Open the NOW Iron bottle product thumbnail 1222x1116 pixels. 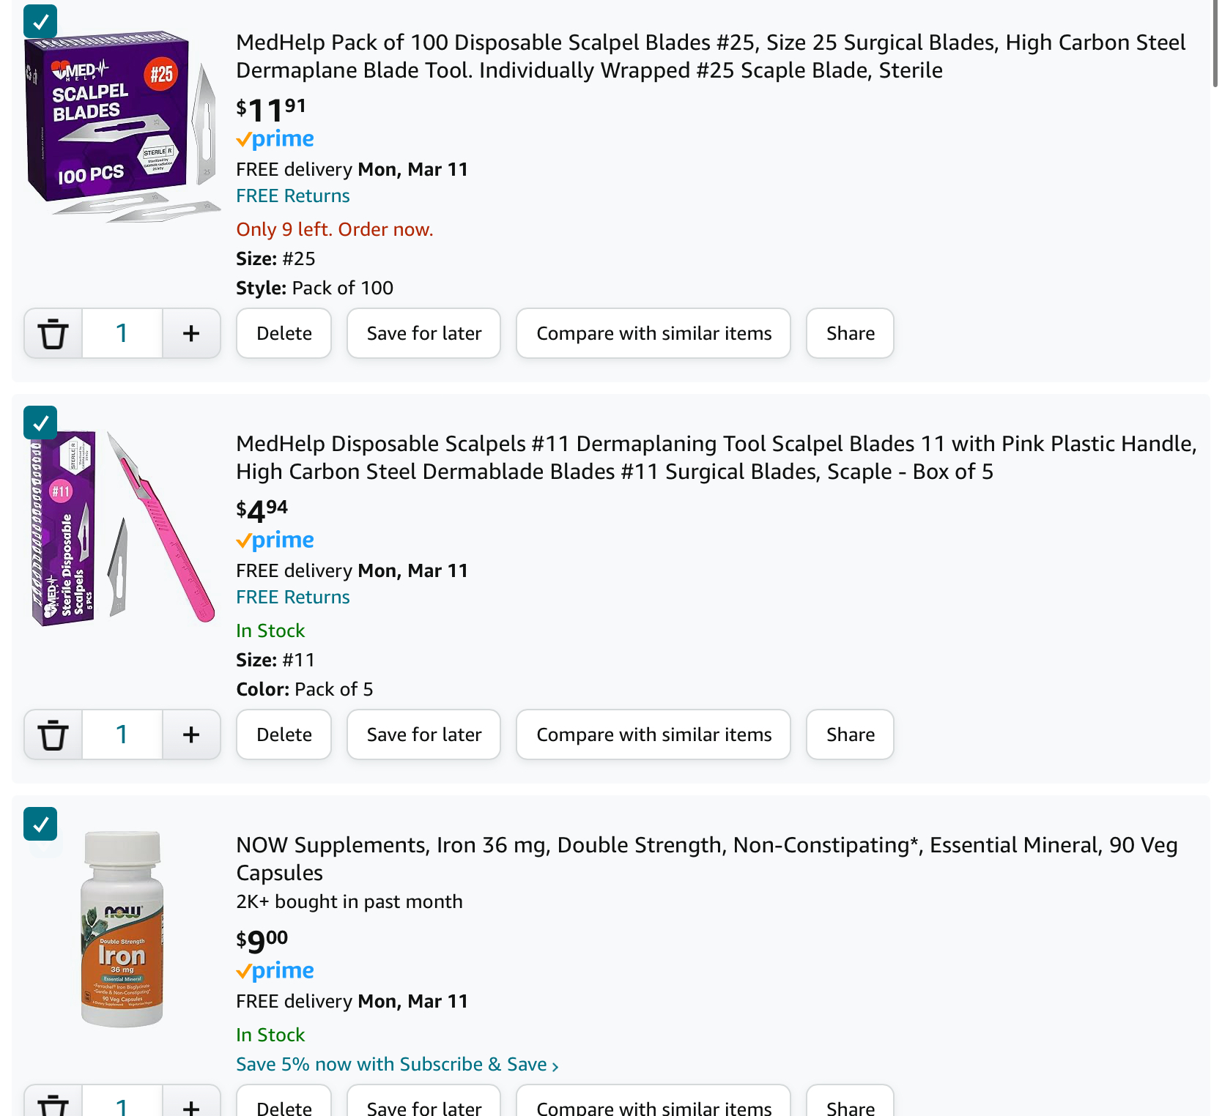pos(122,929)
